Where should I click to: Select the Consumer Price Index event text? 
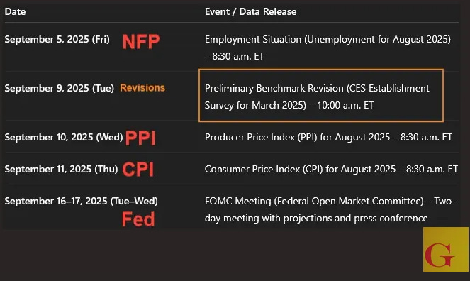331,169
